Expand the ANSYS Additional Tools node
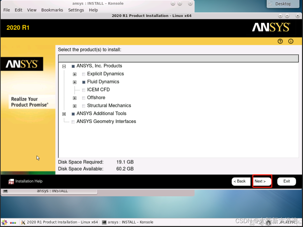The width and height of the screenshot is (303, 227). pyautogui.click(x=64, y=114)
